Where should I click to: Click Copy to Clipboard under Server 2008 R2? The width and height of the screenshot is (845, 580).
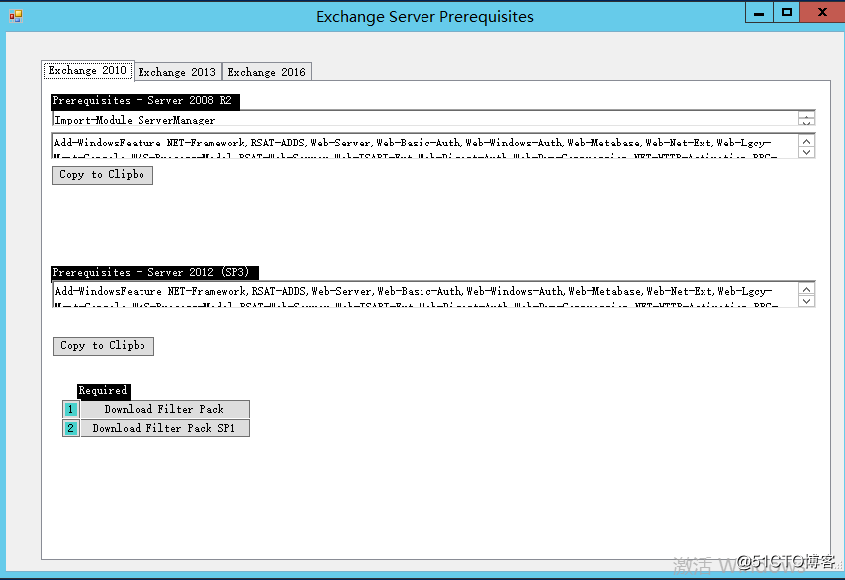[x=103, y=175]
